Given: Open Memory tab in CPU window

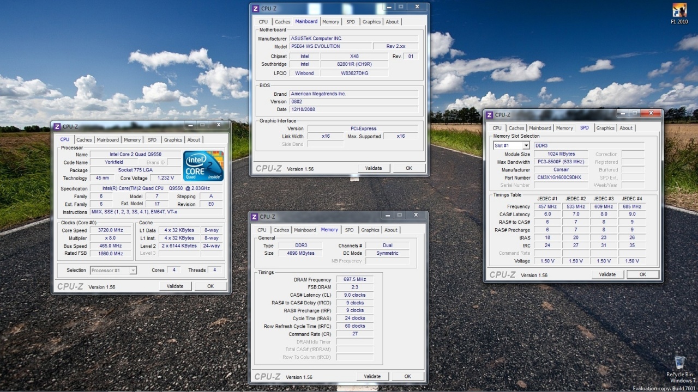Looking at the screenshot, I should (x=132, y=140).
